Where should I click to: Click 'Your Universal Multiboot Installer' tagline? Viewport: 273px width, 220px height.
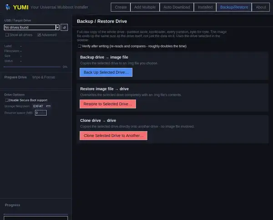pos(59,7)
